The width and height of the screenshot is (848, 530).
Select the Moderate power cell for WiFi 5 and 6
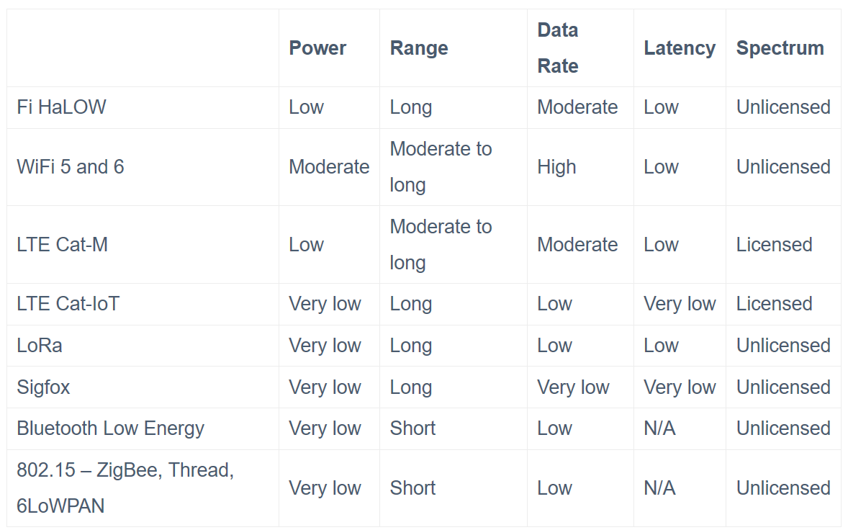329,167
